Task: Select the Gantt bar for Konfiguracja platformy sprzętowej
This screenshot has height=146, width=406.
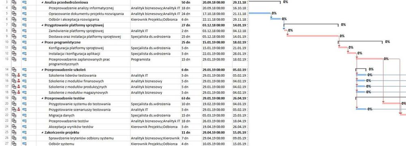Action: click(343, 47)
